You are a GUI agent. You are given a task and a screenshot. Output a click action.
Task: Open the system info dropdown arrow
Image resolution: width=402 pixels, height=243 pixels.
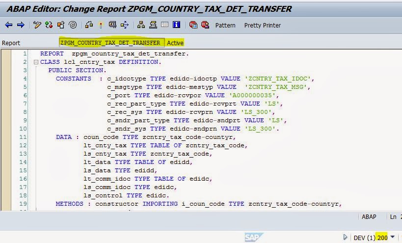393,237
